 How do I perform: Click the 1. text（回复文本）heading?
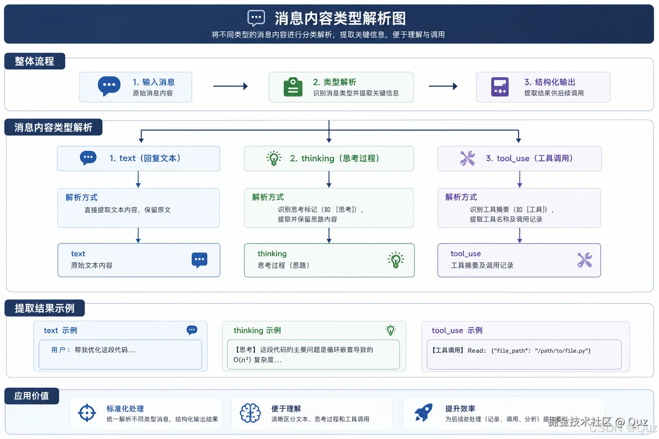145,158
